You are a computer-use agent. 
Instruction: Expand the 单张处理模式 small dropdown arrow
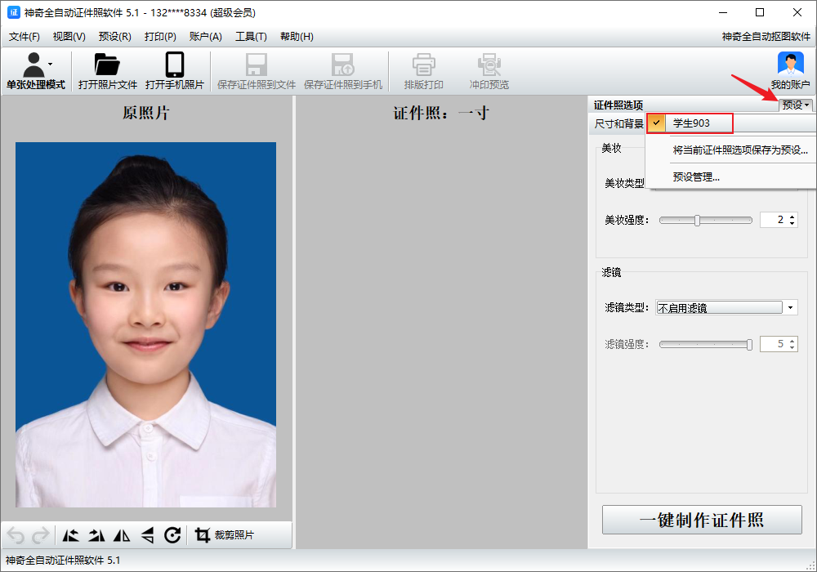(50, 64)
